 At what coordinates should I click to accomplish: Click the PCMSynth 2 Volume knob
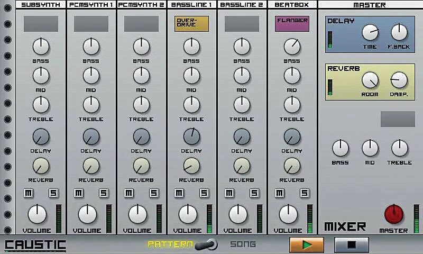coord(137,214)
